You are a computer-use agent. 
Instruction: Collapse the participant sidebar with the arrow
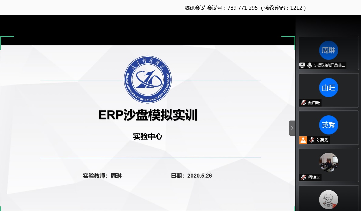[292, 128]
